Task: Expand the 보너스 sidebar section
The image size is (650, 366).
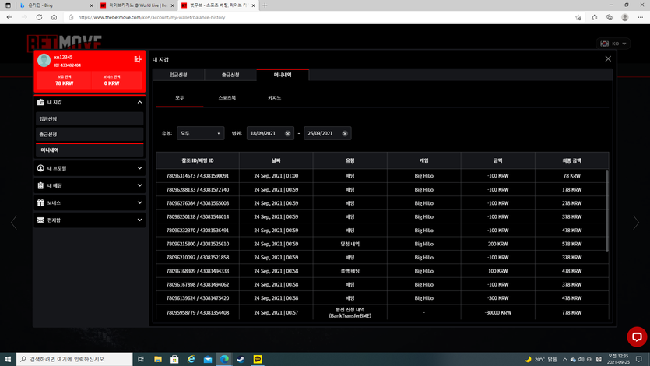Action: (139, 202)
